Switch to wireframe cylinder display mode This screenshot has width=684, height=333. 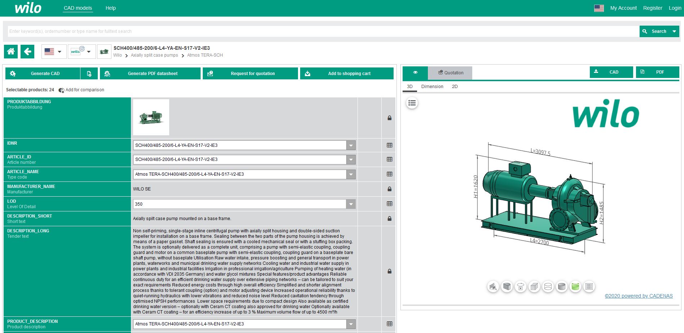pos(548,287)
